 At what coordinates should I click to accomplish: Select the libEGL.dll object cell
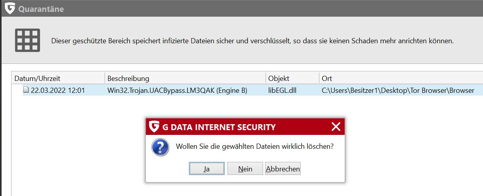pyautogui.click(x=282, y=90)
